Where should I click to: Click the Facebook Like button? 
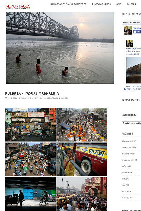click(137, 32)
